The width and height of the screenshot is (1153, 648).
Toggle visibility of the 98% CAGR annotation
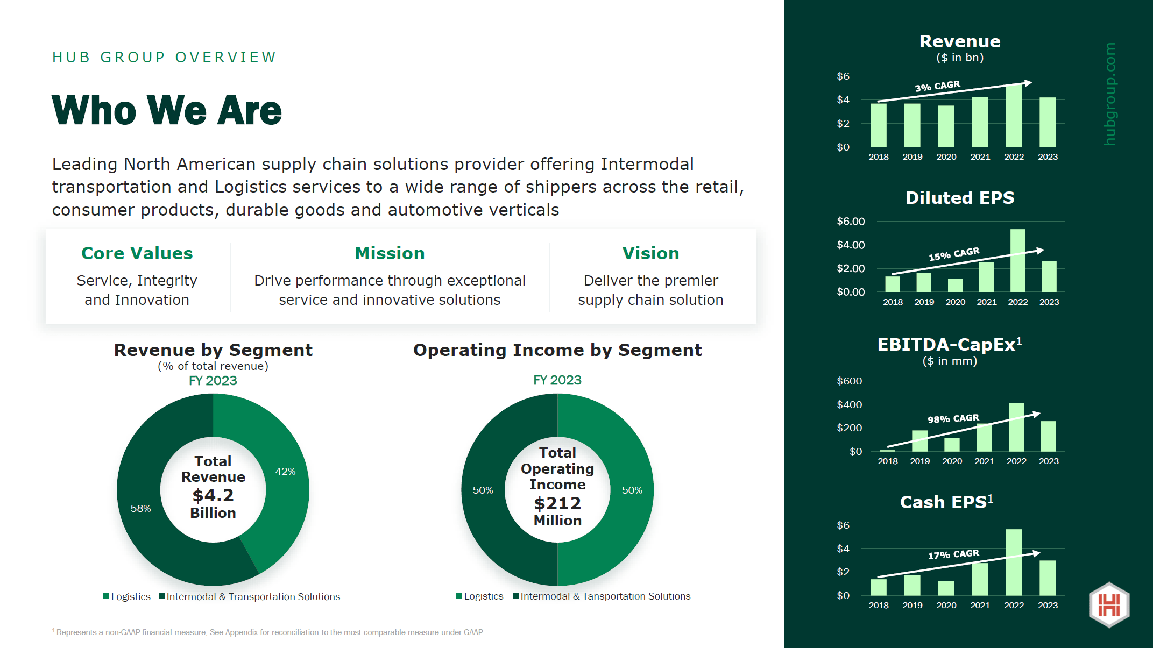[952, 418]
